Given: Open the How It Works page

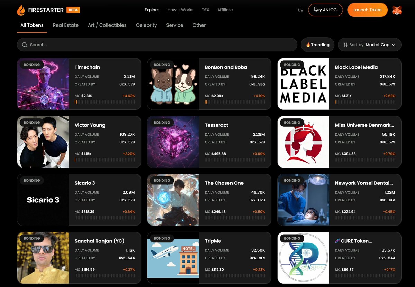Looking at the screenshot, I should point(180,10).
